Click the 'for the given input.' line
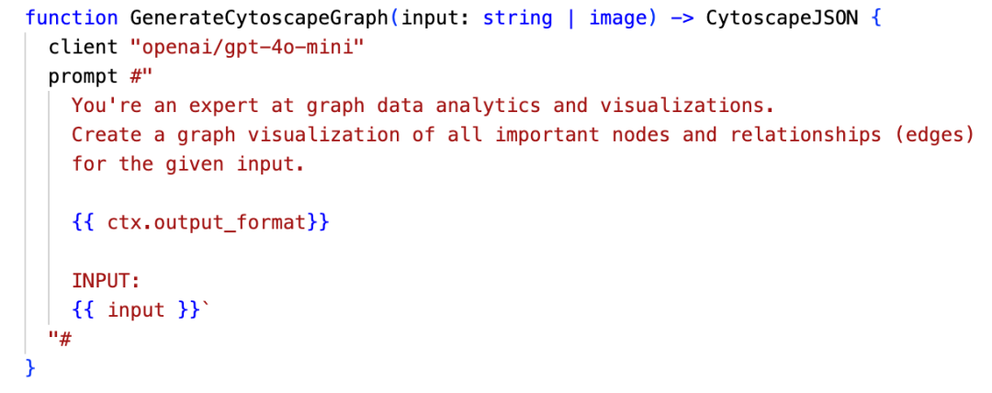The image size is (992, 393). [187, 164]
